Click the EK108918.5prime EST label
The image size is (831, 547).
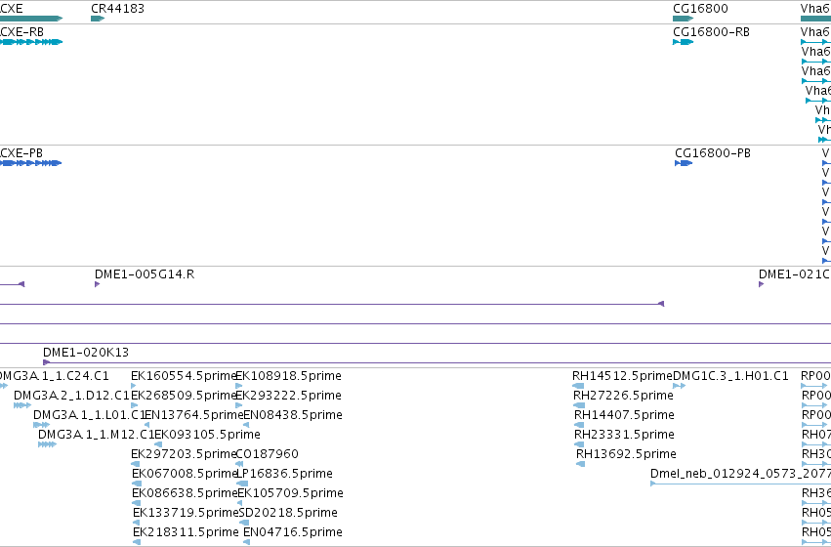point(288,376)
